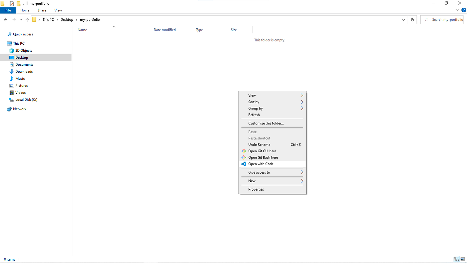Select This PC in navigation pane
This screenshot has width=467, height=263.
[x=19, y=43]
